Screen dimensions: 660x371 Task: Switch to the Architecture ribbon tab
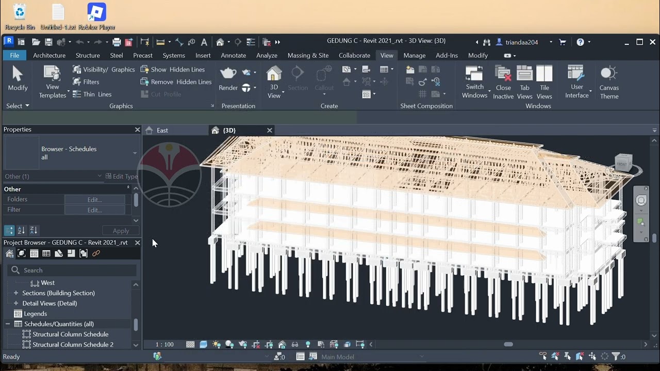point(49,56)
